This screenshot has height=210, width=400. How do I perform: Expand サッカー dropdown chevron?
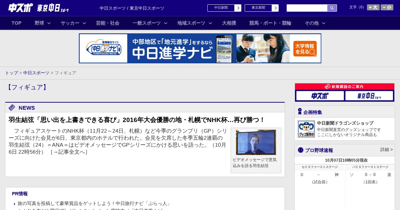[x=84, y=23]
